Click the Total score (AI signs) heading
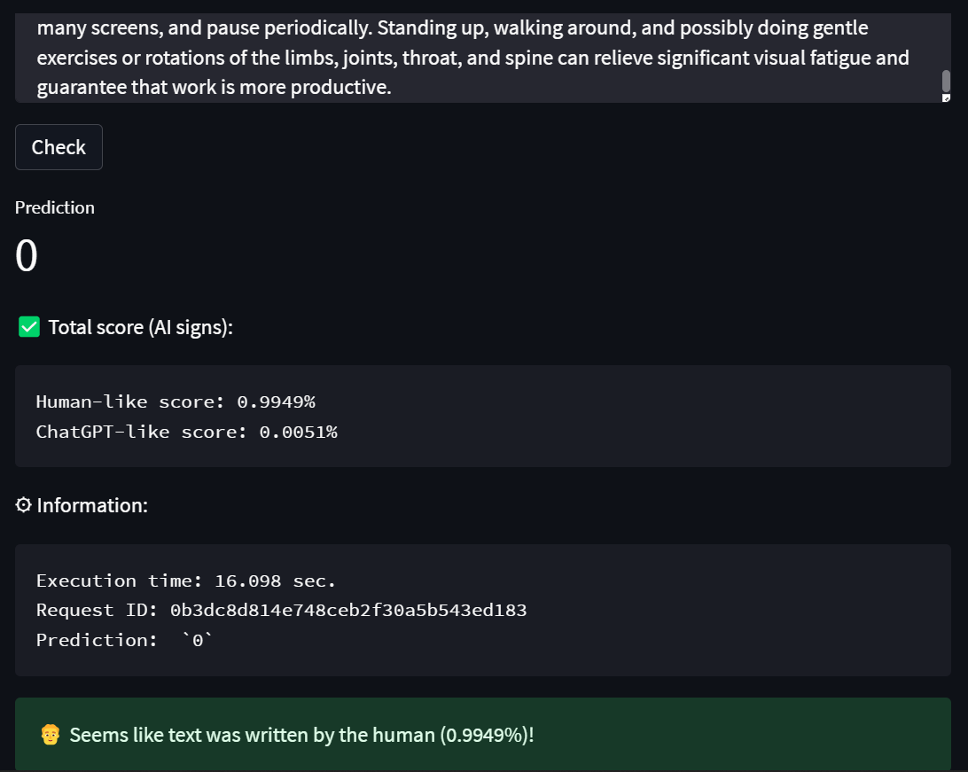Viewport: 968px width, 772px height. [x=140, y=327]
